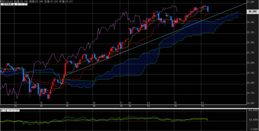
Task: Open the RSI indicator dropdown triangle
Action: [x=17, y=111]
